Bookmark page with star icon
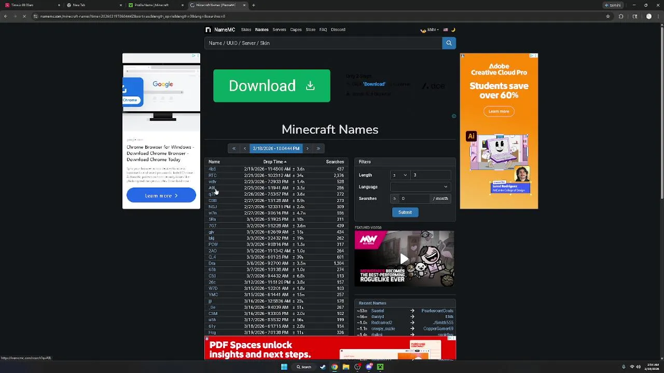This screenshot has height=373, width=664. coord(607,16)
